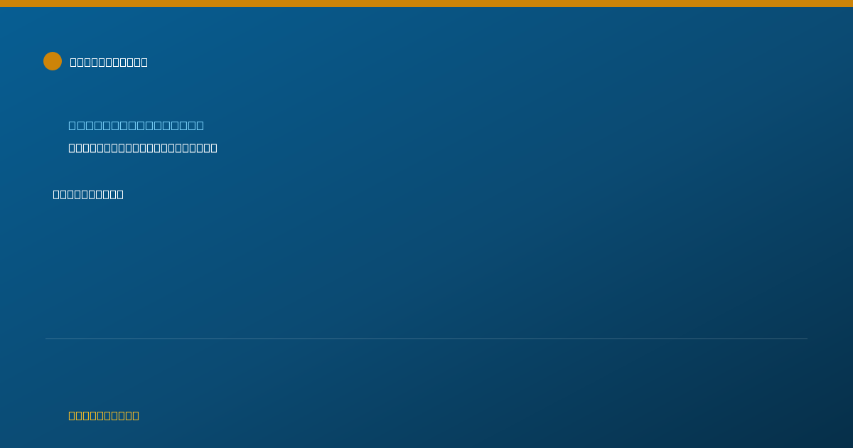This screenshot has height=448, width=853.
Task: Click the last character of the title by the circle
Action: [x=144, y=62]
